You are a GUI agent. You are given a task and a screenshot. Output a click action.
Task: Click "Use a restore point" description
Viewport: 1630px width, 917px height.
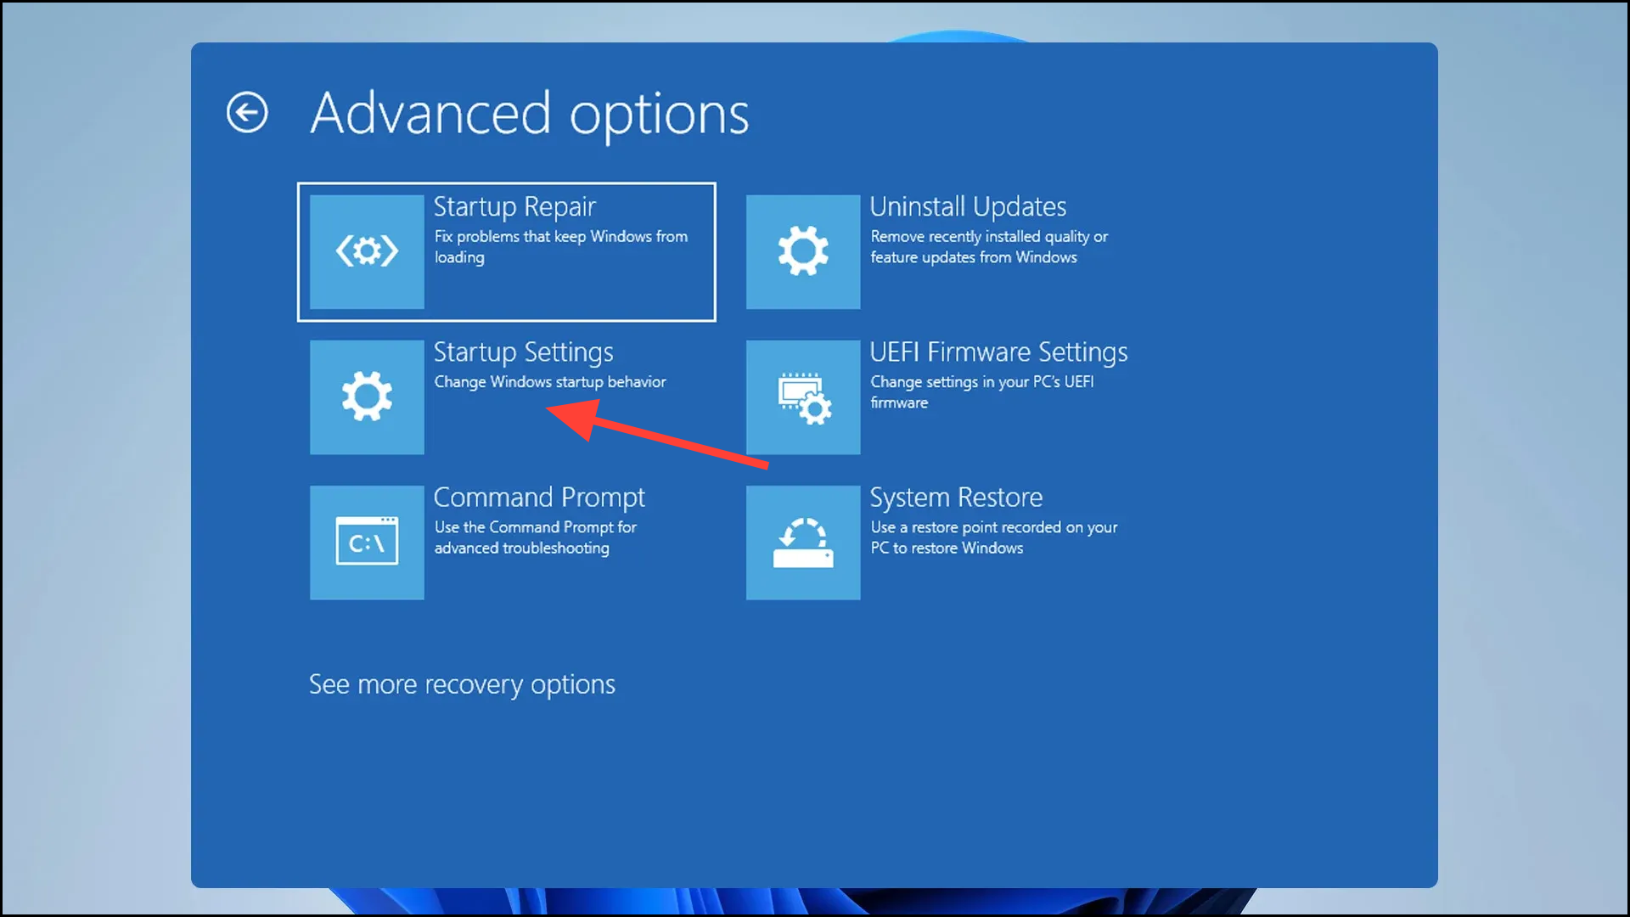point(993,527)
